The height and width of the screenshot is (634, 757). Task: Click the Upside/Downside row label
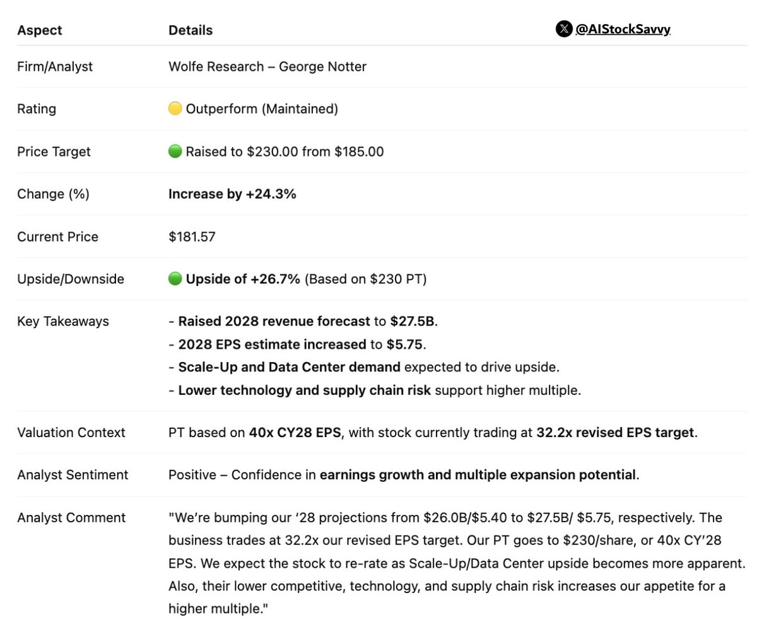point(71,279)
